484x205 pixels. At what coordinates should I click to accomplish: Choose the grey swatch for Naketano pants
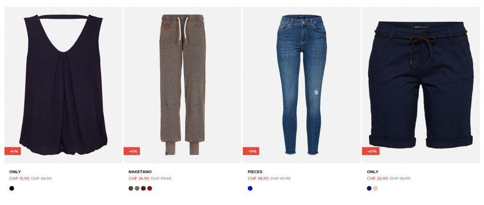[137, 188]
